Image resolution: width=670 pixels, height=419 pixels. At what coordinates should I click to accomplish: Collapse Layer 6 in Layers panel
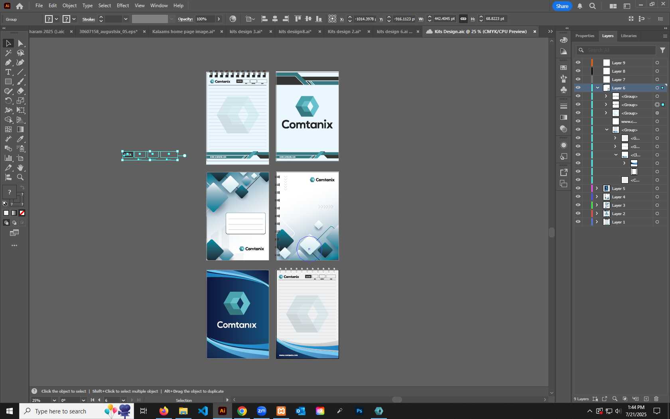pyautogui.click(x=597, y=88)
